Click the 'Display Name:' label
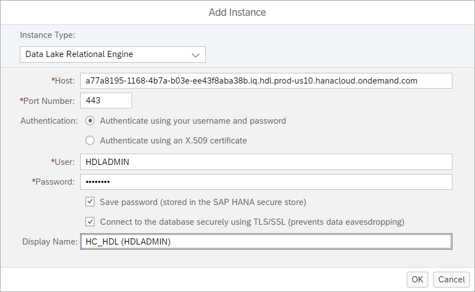 coord(50,242)
